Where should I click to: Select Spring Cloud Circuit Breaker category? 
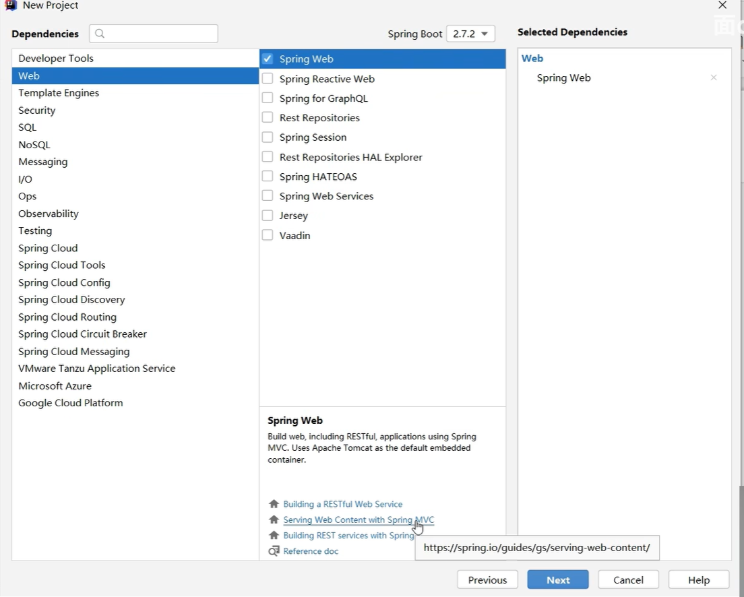click(x=135, y=334)
